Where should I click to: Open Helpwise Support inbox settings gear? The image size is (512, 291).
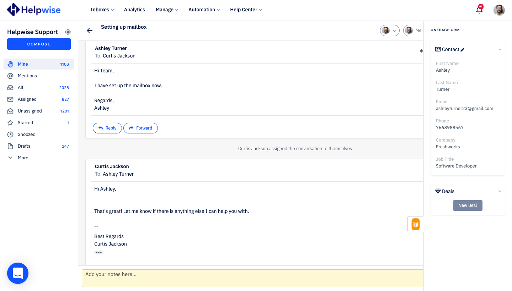[x=68, y=32]
